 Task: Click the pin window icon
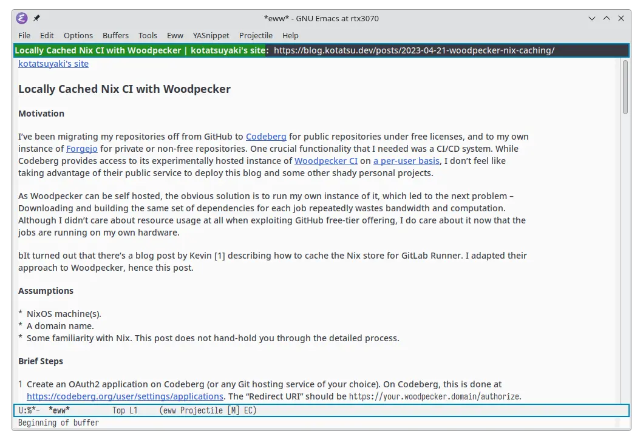[36, 18]
